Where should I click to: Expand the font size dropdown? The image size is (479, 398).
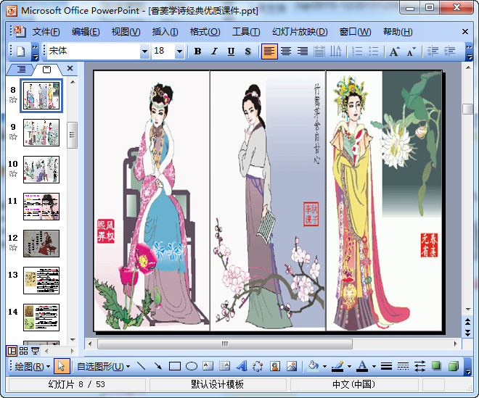click(x=179, y=51)
